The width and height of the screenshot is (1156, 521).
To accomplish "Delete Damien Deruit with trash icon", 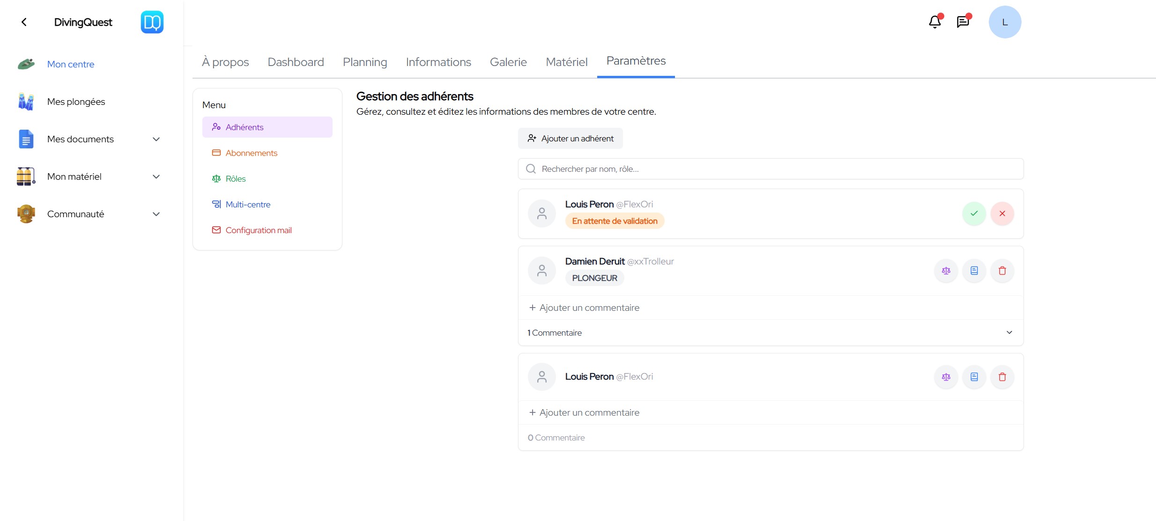I will click(1002, 271).
